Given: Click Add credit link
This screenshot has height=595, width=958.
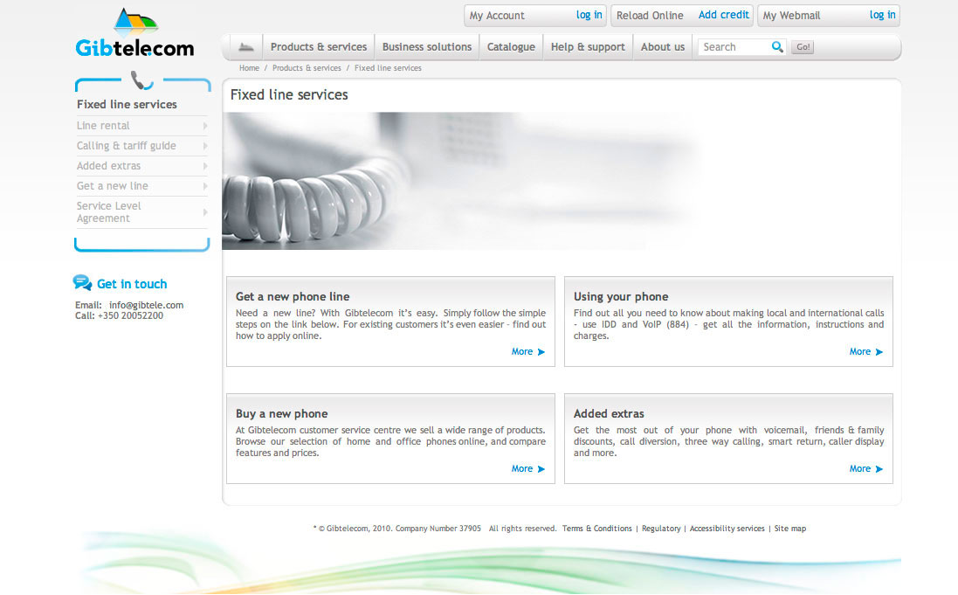Looking at the screenshot, I should click(x=723, y=15).
